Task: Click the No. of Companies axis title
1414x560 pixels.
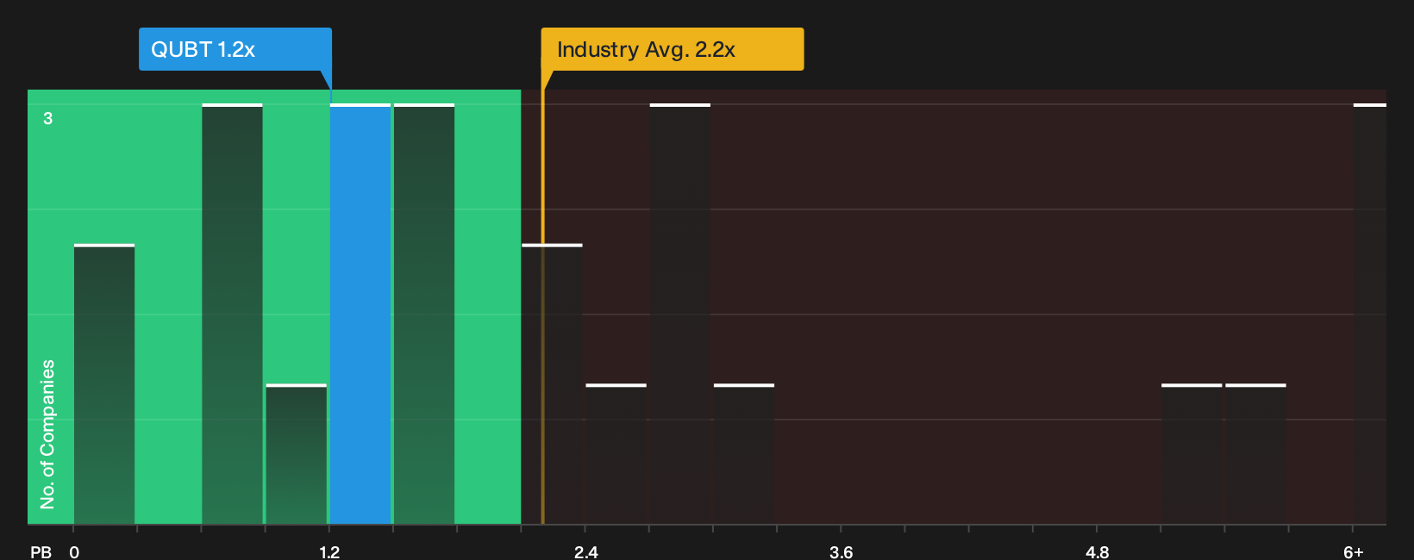Action: tap(47, 434)
